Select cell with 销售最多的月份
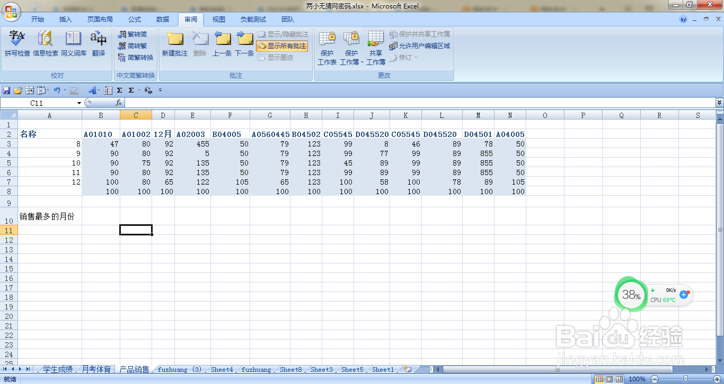 [x=50, y=216]
